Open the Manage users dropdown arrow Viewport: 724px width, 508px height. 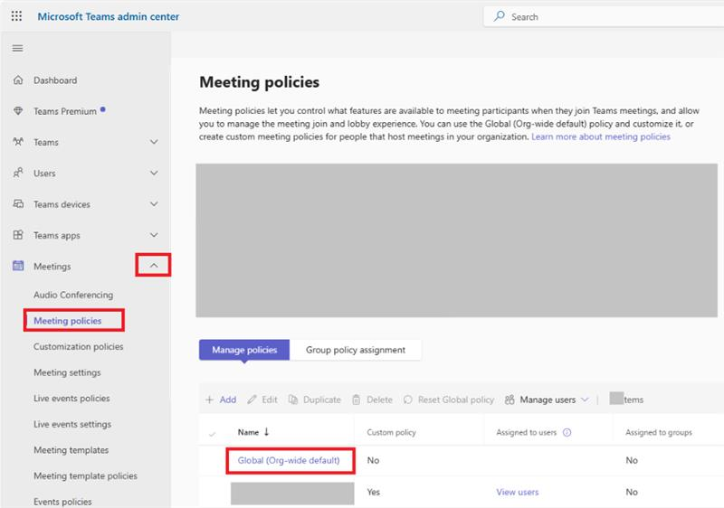tap(585, 400)
